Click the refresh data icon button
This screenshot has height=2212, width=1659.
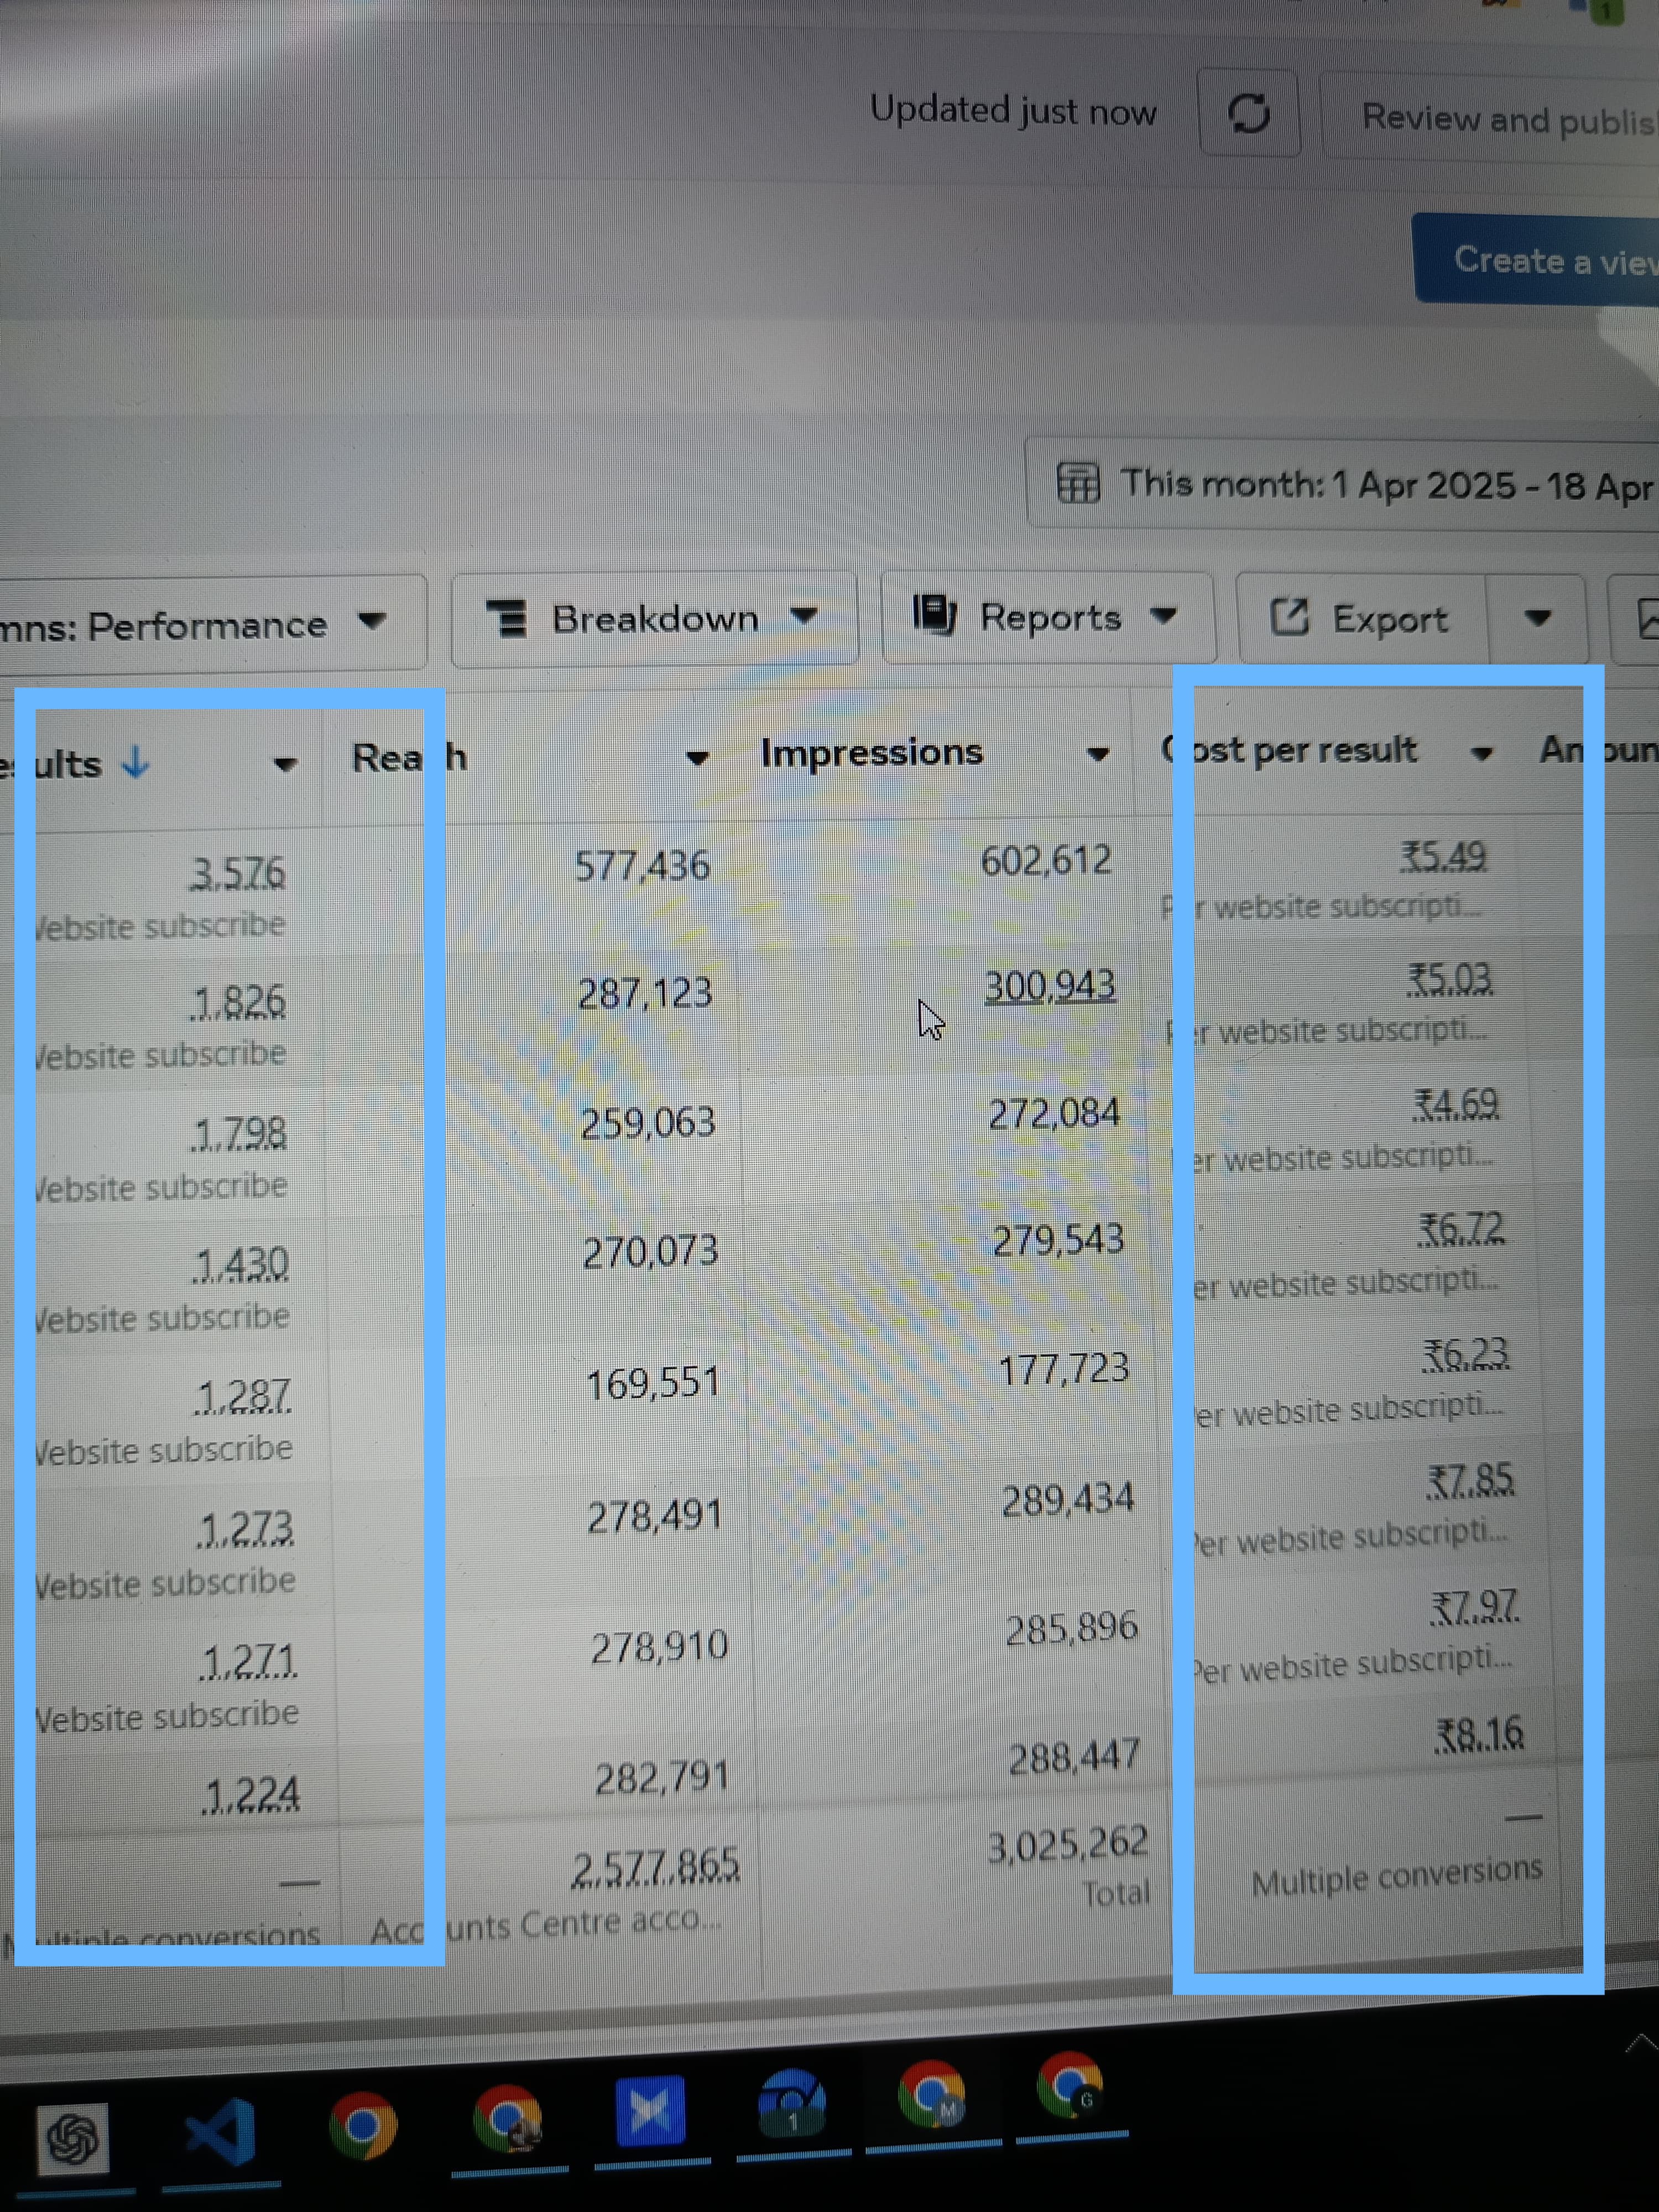pyautogui.click(x=1248, y=113)
